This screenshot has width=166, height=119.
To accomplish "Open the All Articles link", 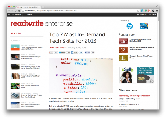I will pos(15,33).
